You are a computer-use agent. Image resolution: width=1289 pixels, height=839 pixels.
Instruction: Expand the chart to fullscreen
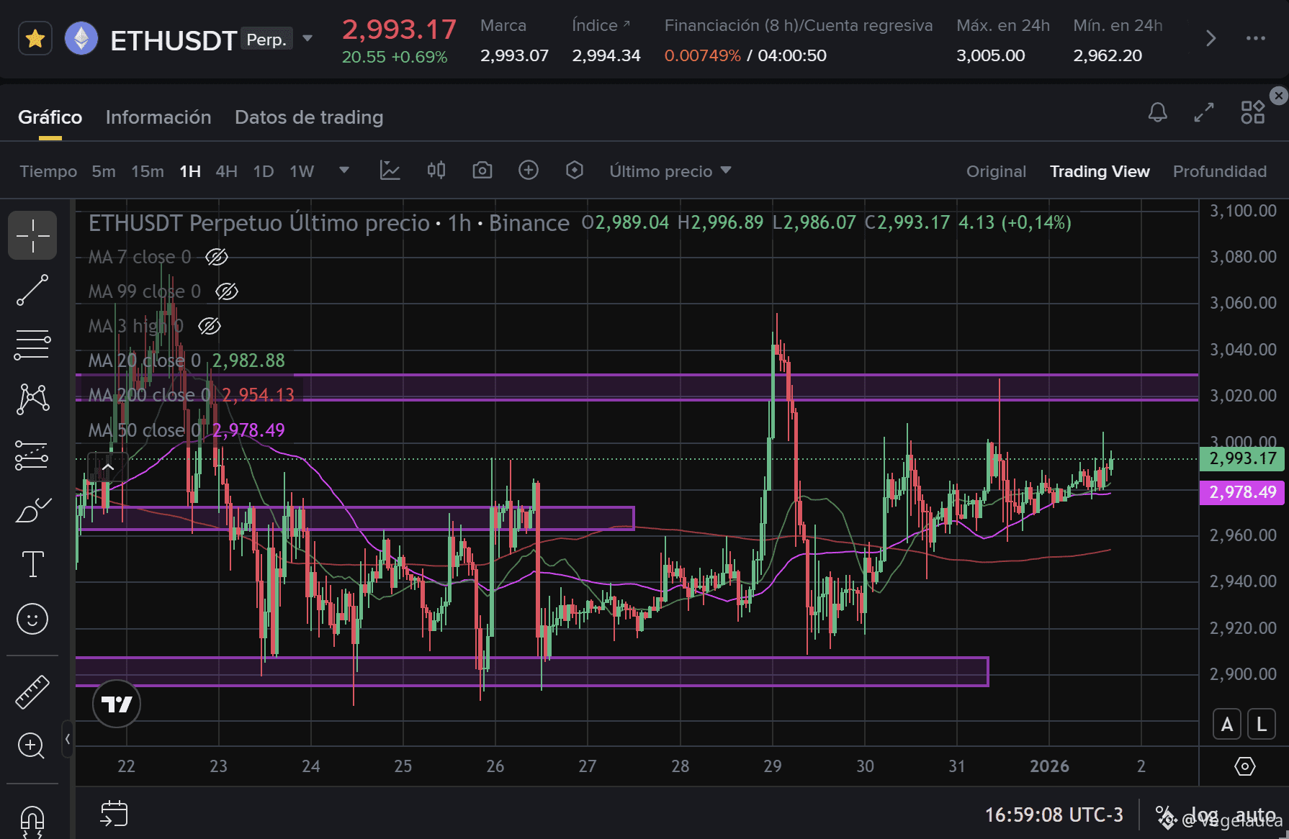click(x=1204, y=112)
